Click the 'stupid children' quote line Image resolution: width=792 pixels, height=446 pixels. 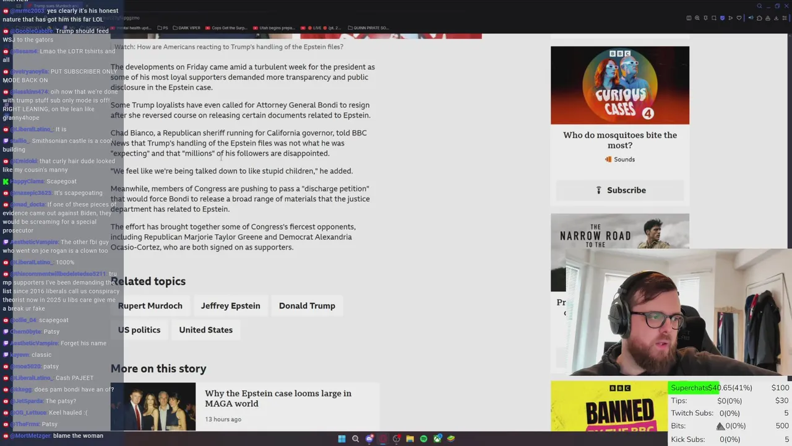pyautogui.click(x=231, y=171)
